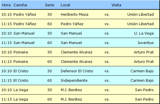
Task: Click the Independiente team cell
Action: 74,80
